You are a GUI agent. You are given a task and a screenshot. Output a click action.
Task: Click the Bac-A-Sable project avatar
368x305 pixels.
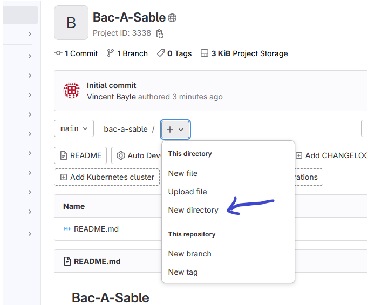[71, 23]
